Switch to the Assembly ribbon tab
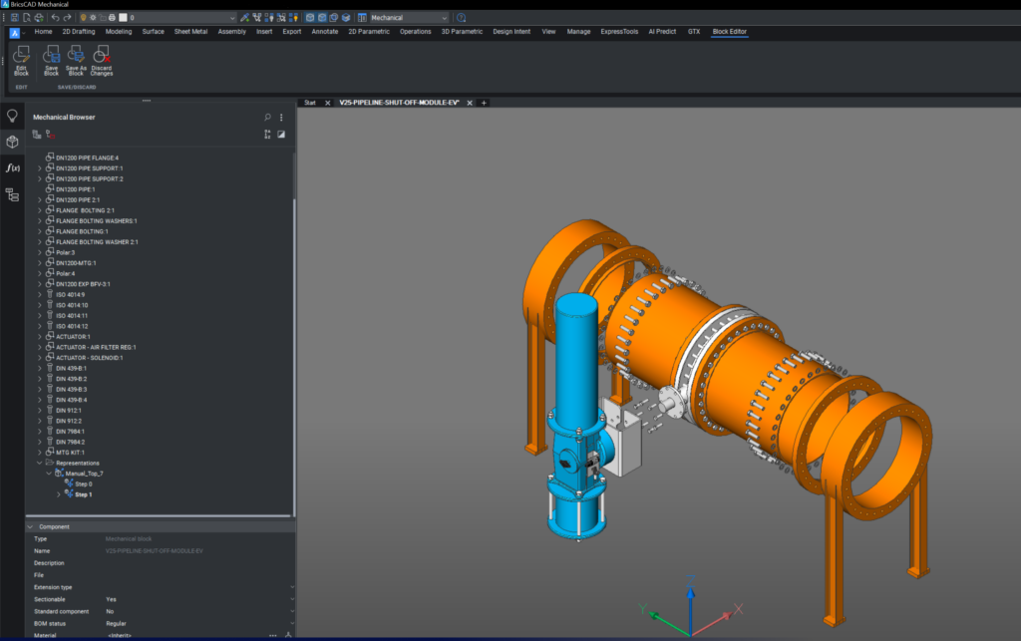The height and width of the screenshot is (641, 1021). [x=231, y=32]
